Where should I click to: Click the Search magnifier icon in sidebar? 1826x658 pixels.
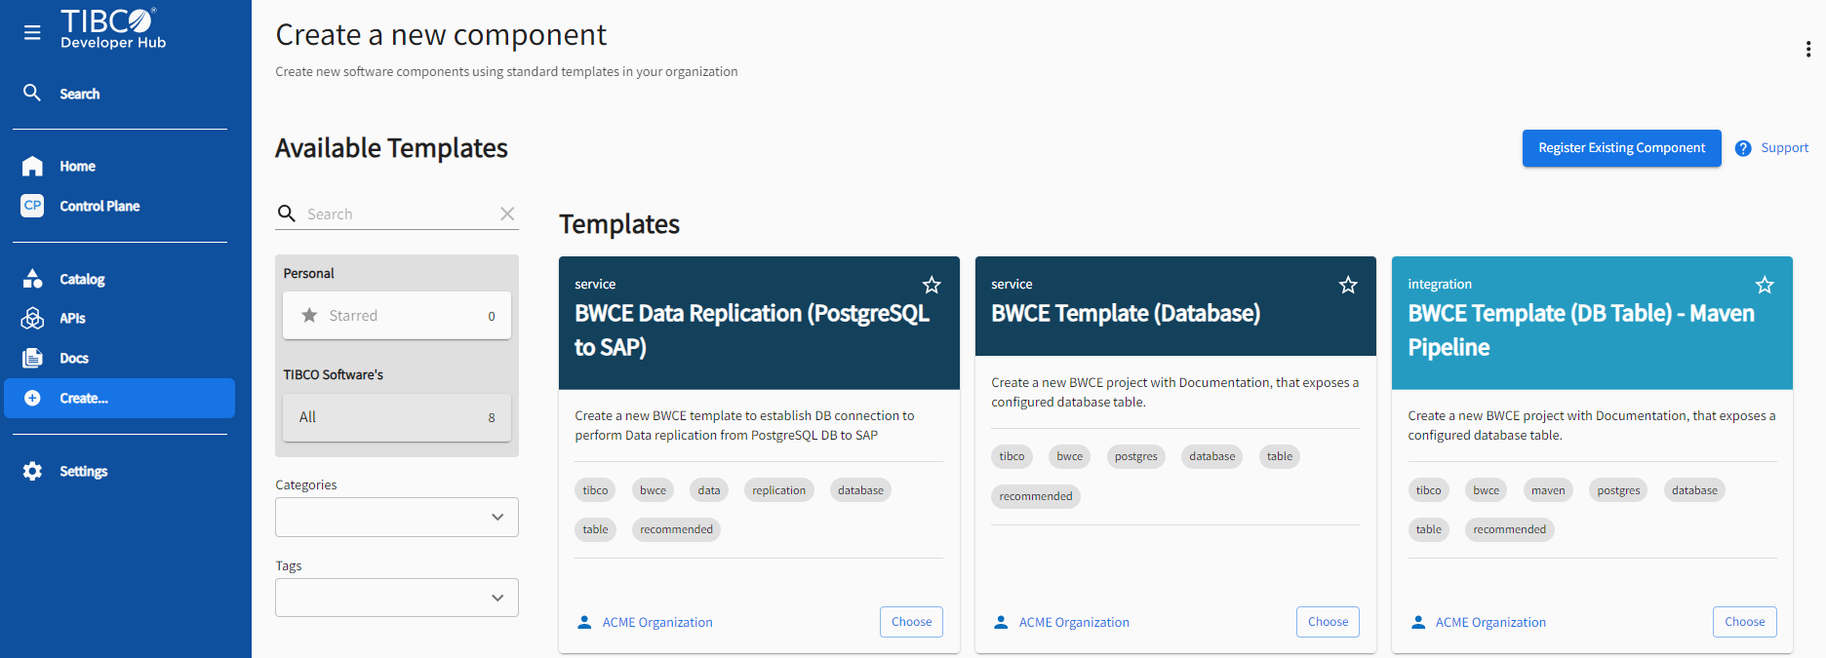click(x=32, y=93)
